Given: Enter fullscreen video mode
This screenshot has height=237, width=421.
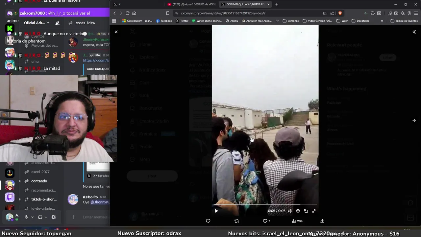Looking at the screenshot, I should coord(314,211).
